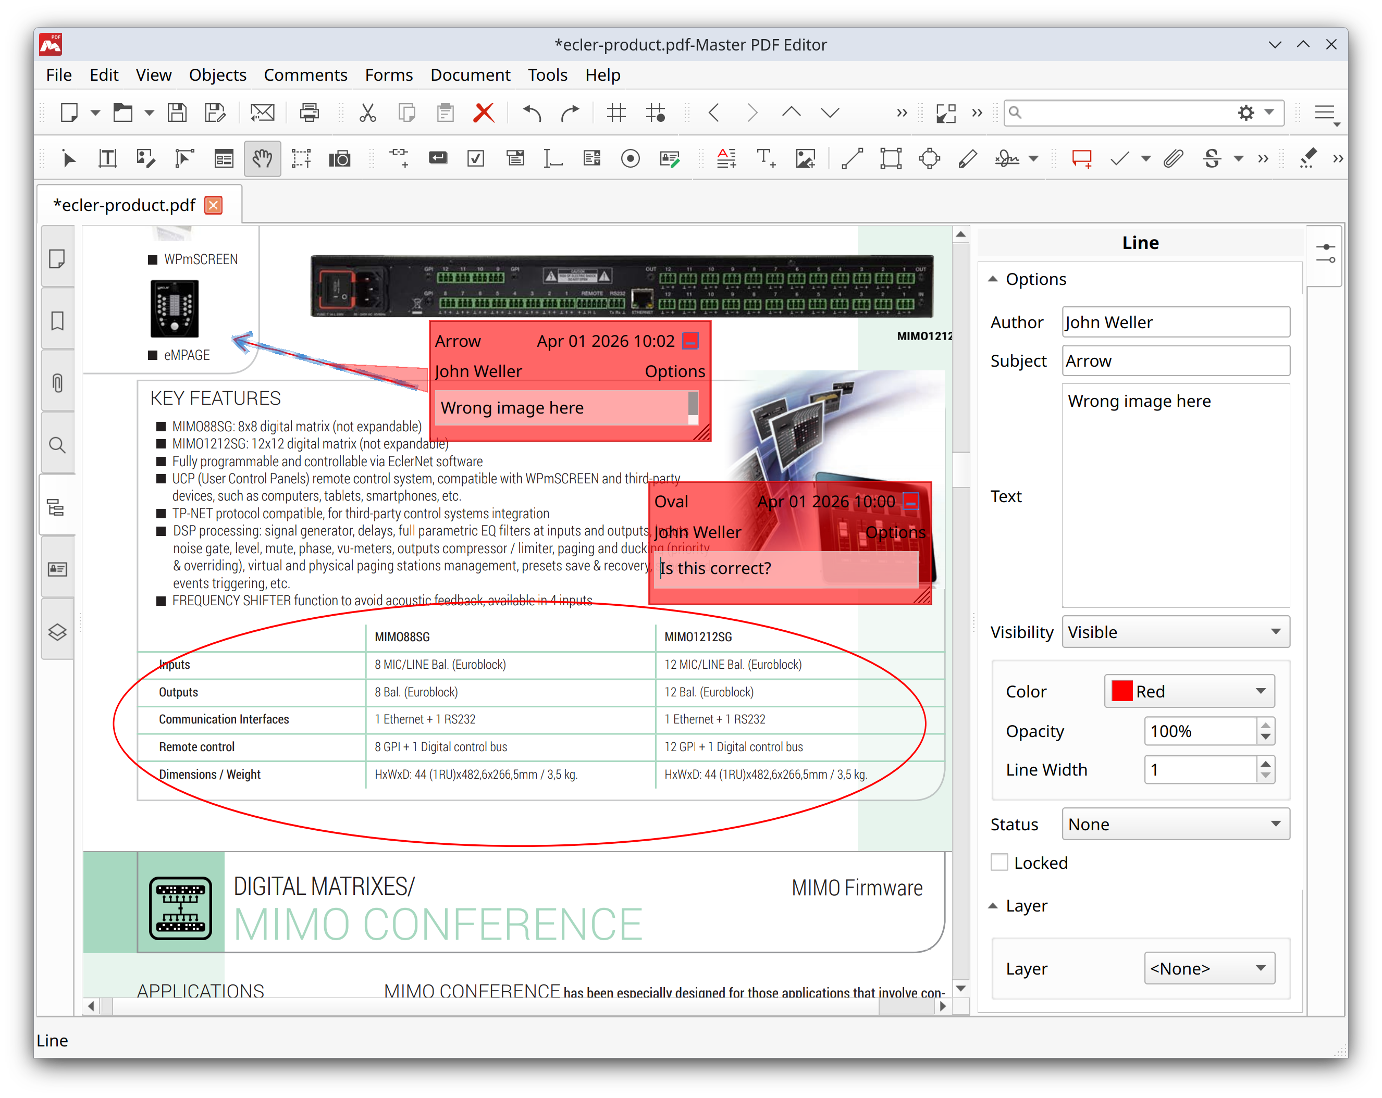This screenshot has height=1098, width=1382.
Task: Increase the Opacity value
Action: (x=1265, y=725)
